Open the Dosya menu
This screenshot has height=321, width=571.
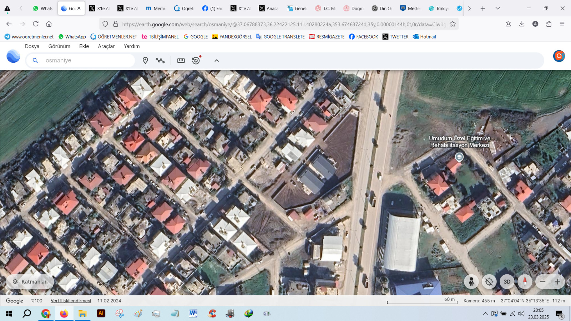(x=32, y=46)
